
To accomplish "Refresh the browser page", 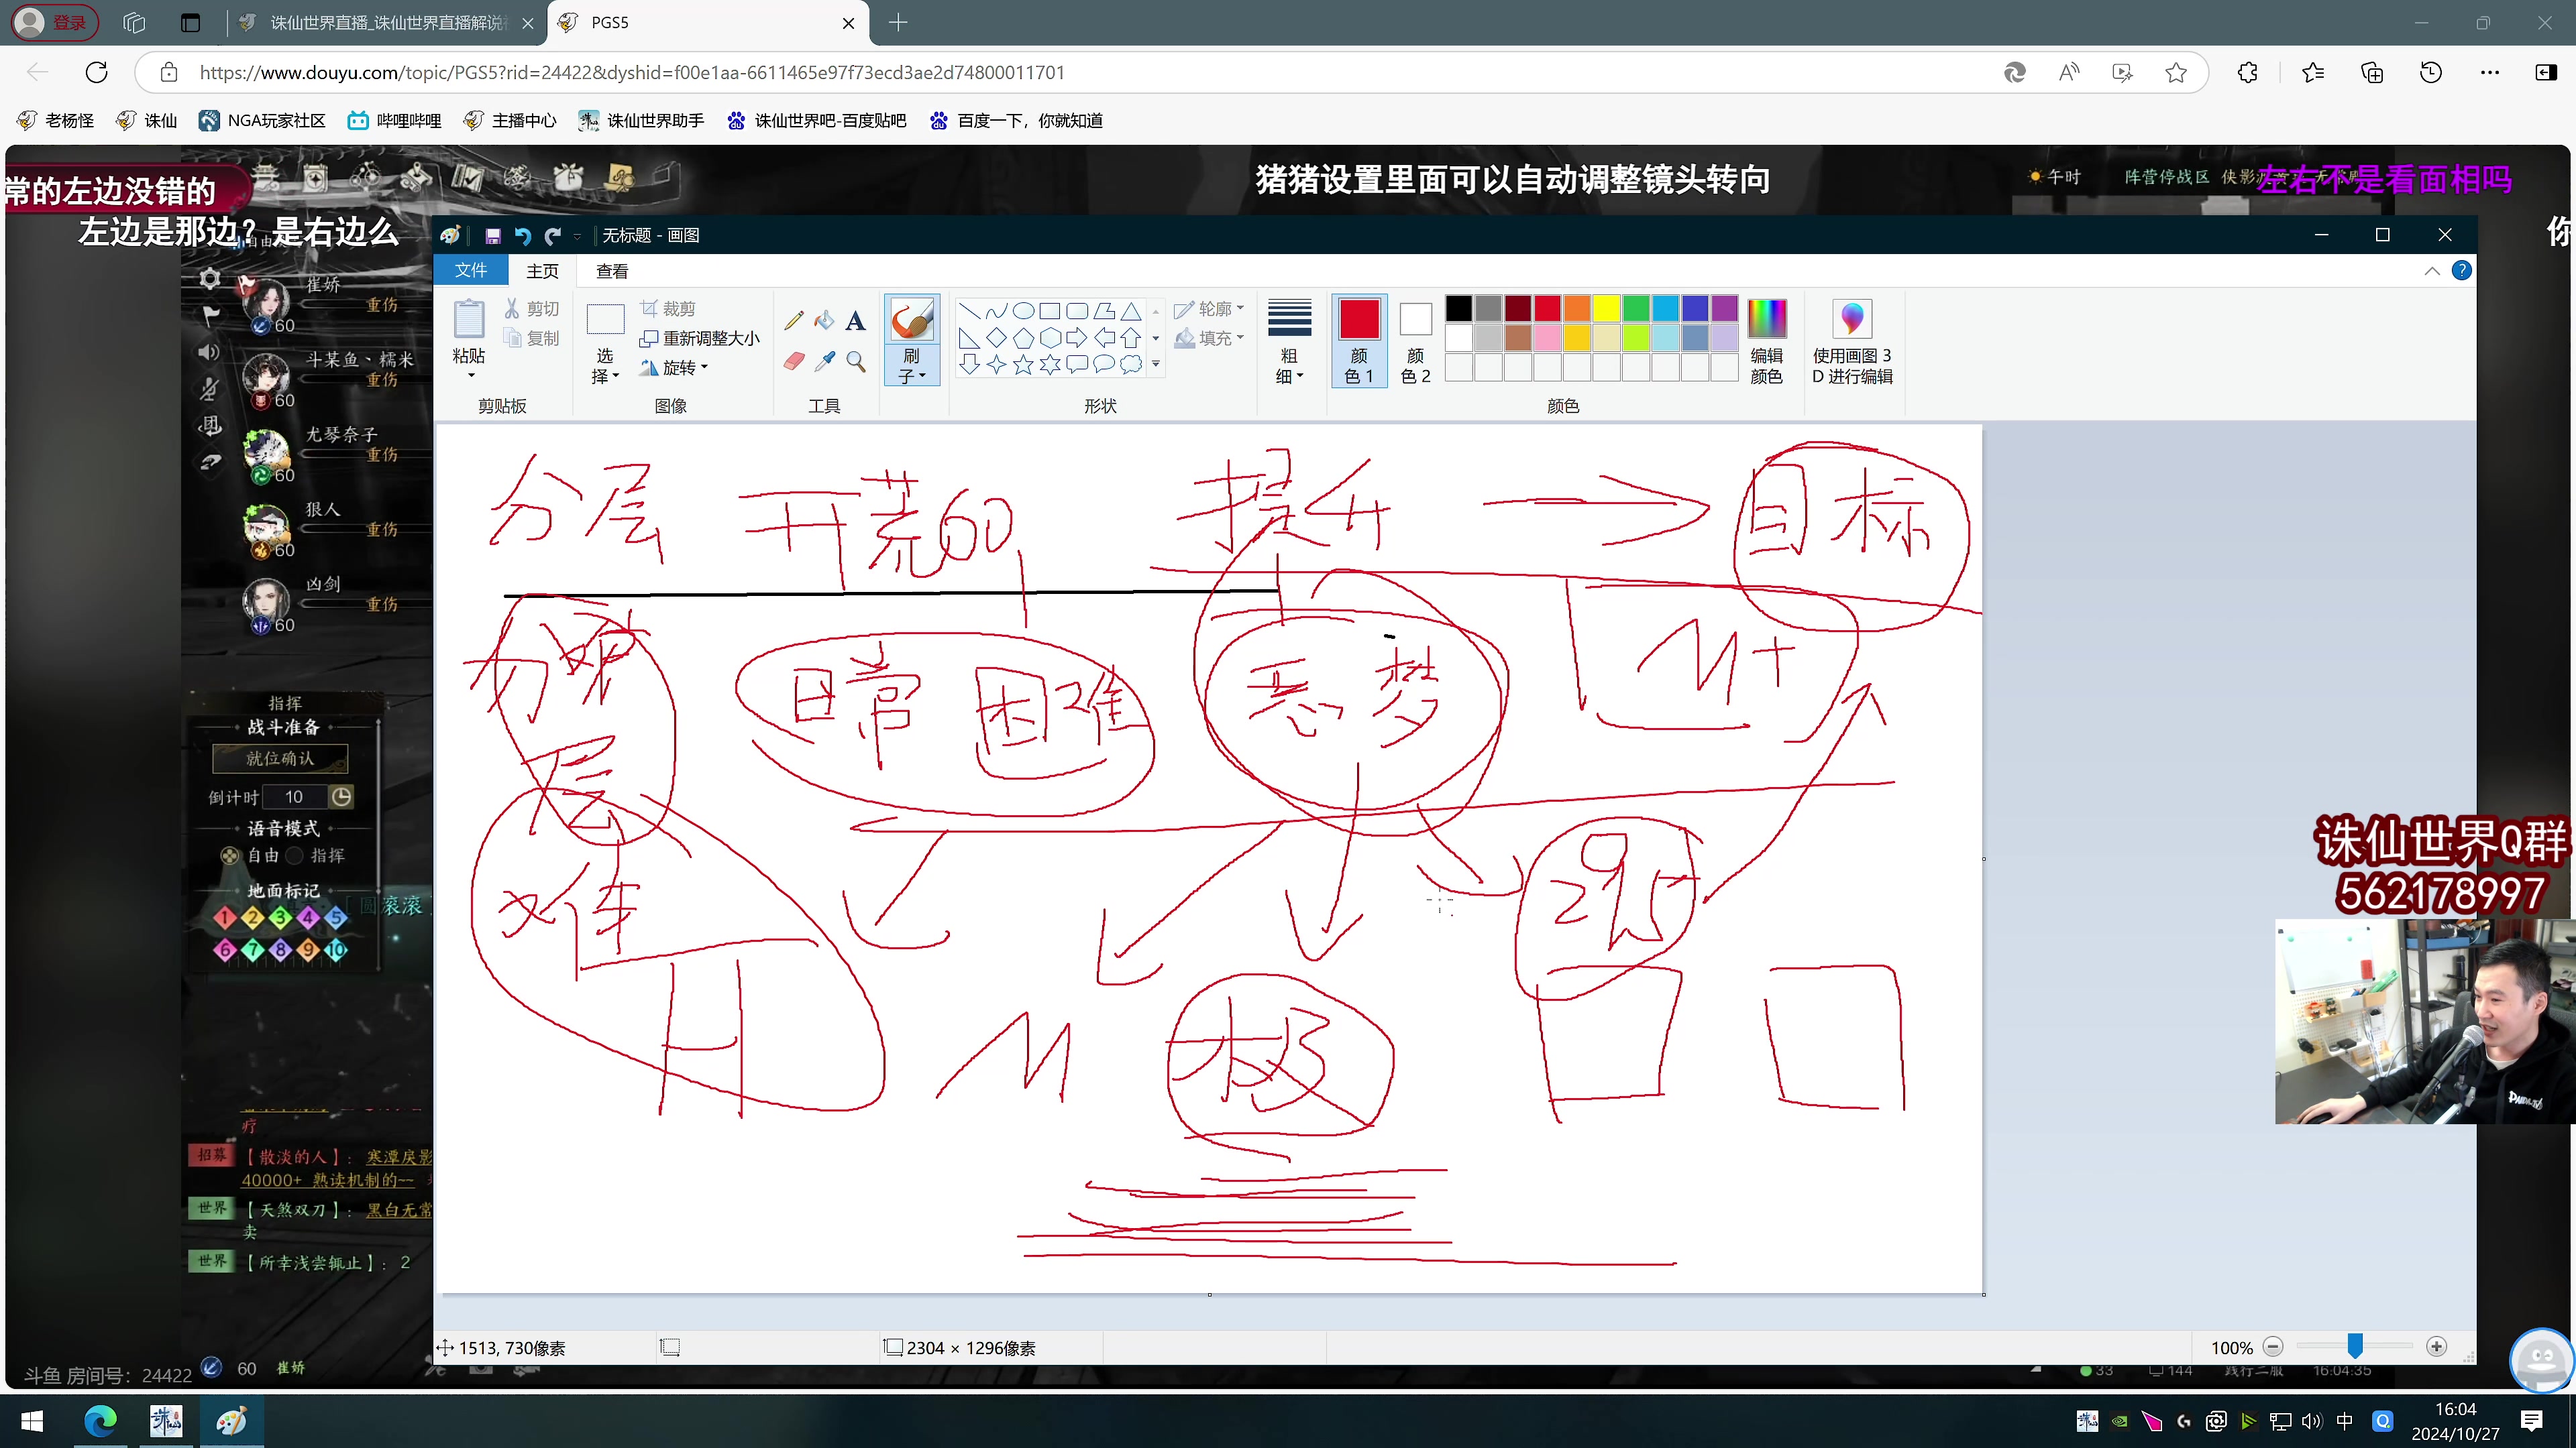I will (96, 72).
